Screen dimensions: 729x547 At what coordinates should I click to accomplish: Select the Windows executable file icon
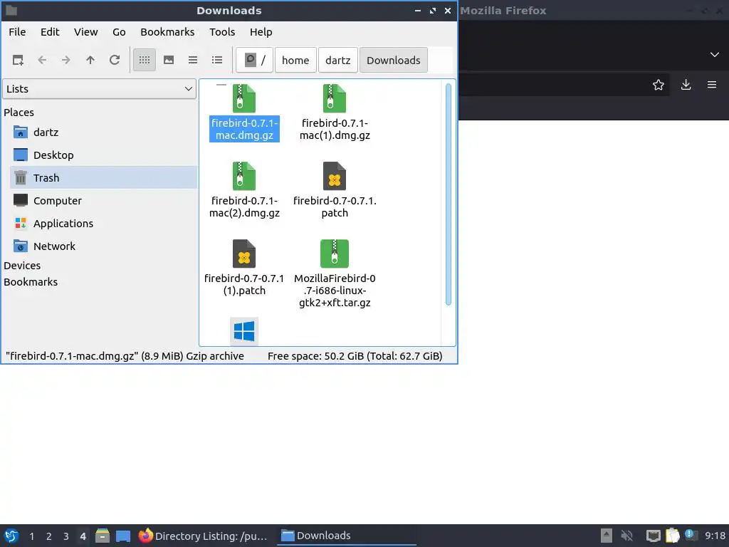coord(244,331)
